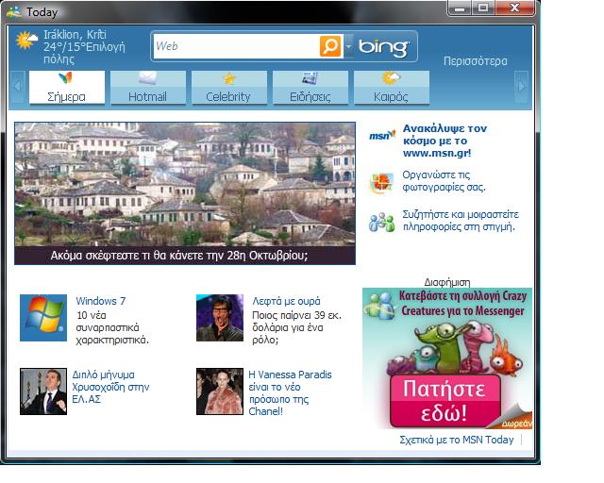This screenshot has height=483, width=604.
Task: Click the Λεφτά με ουρά article thumbnail
Action: 220,318
